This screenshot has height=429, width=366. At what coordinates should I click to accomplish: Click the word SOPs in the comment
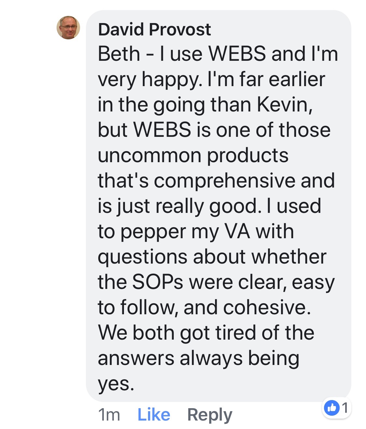(x=158, y=282)
